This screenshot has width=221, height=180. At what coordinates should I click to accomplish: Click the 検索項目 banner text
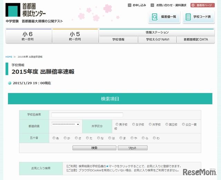(110, 99)
